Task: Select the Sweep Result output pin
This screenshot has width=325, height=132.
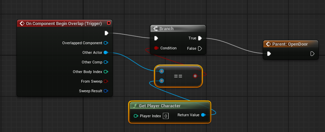Action: (x=106, y=91)
